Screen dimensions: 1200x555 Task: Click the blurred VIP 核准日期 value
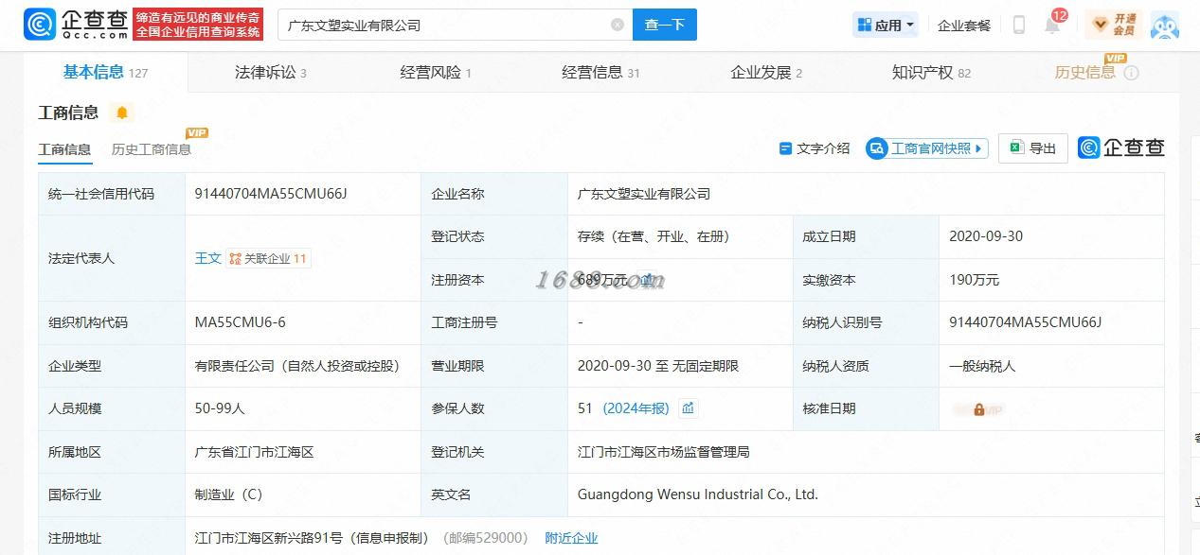click(x=978, y=409)
